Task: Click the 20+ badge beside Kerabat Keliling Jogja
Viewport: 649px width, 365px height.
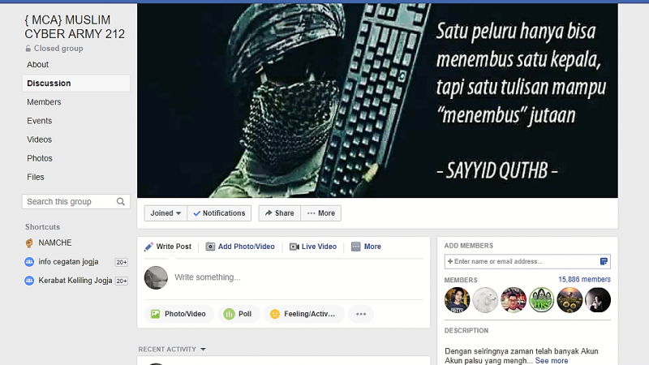Action: (121, 281)
